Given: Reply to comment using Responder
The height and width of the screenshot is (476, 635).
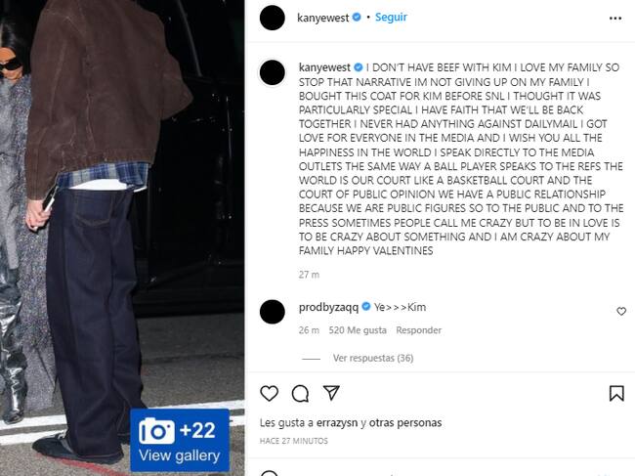Looking at the screenshot, I should click(418, 330).
